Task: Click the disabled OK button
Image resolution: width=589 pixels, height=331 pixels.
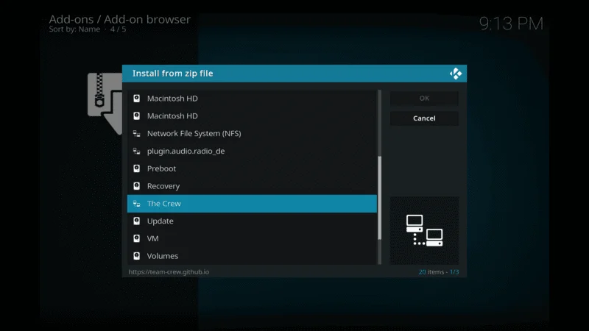Action: click(x=424, y=99)
